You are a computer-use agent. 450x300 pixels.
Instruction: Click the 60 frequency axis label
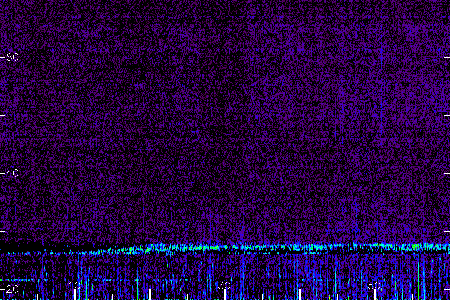(x=12, y=57)
